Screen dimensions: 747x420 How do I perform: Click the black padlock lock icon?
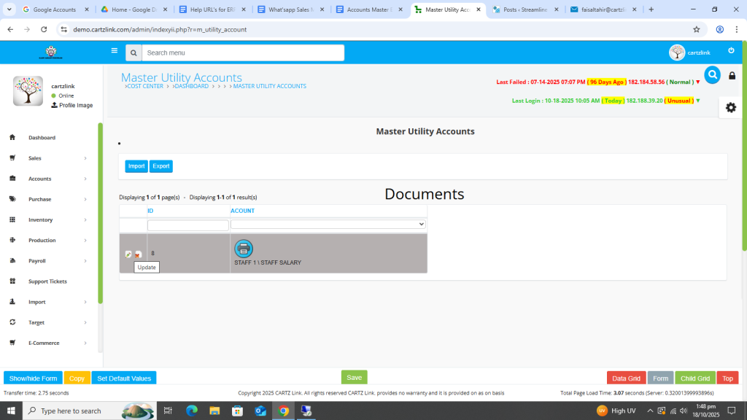(x=732, y=76)
